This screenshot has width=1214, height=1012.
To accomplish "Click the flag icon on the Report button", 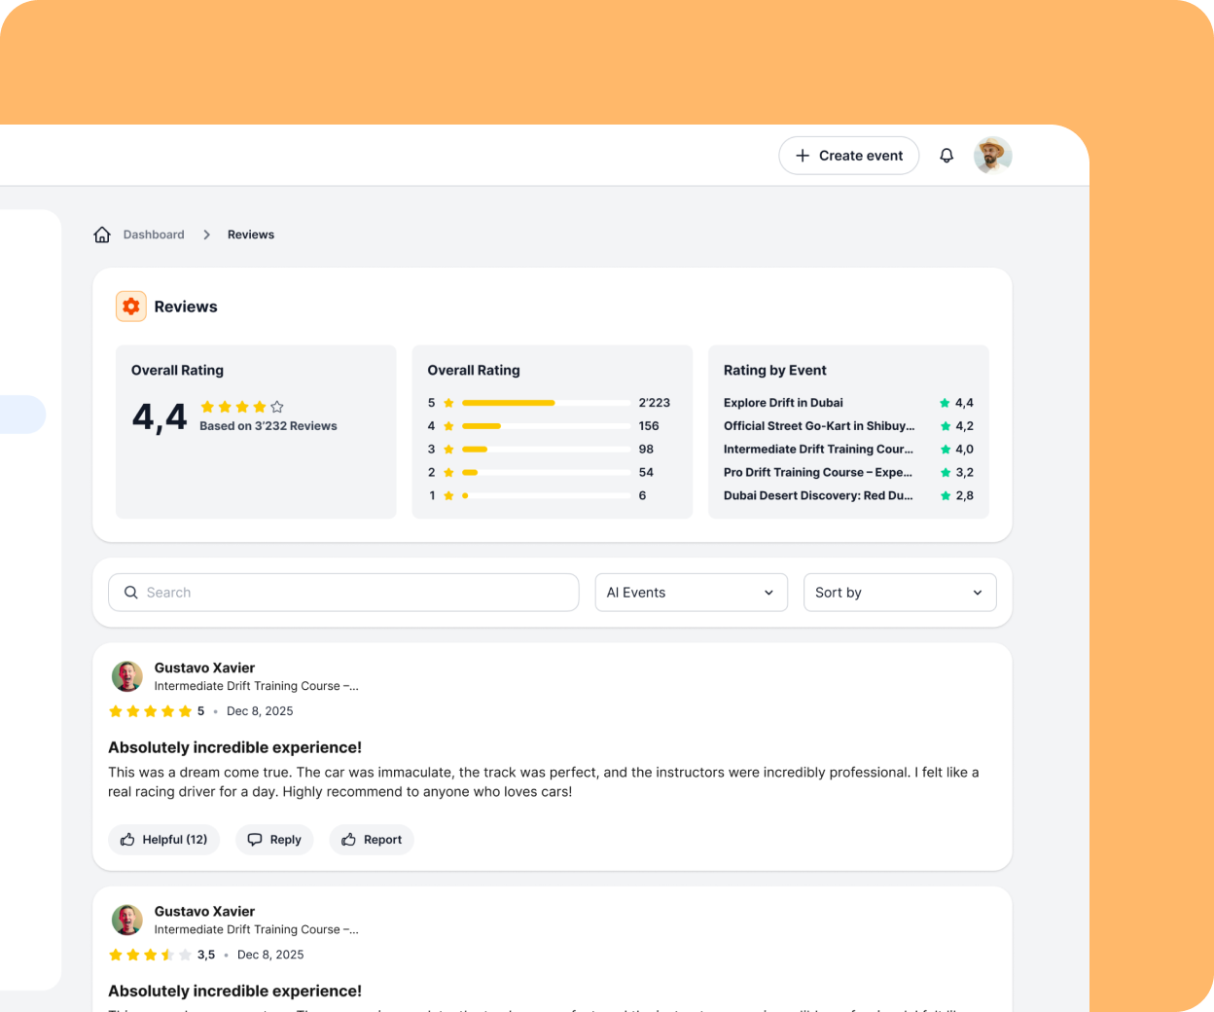I will tap(349, 839).
